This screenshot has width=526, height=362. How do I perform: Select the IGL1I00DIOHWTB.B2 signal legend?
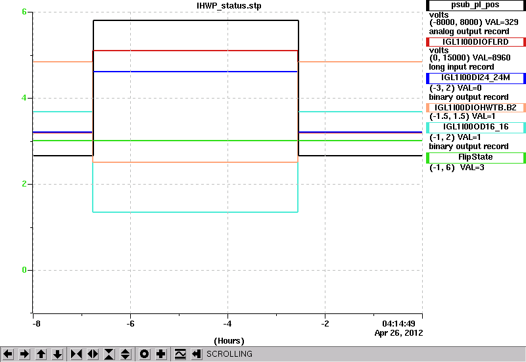[x=475, y=108]
